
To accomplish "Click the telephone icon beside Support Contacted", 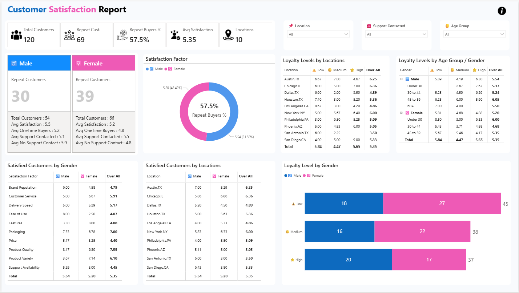I will pyautogui.click(x=369, y=26).
